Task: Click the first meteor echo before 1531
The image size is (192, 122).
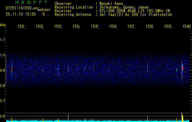Action: pyautogui.click(x=12, y=69)
